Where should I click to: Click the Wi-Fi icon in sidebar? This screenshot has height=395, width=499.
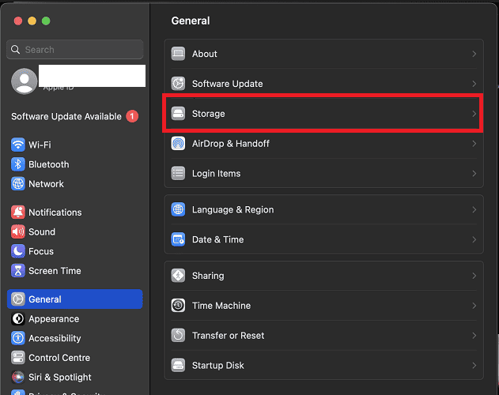18,145
